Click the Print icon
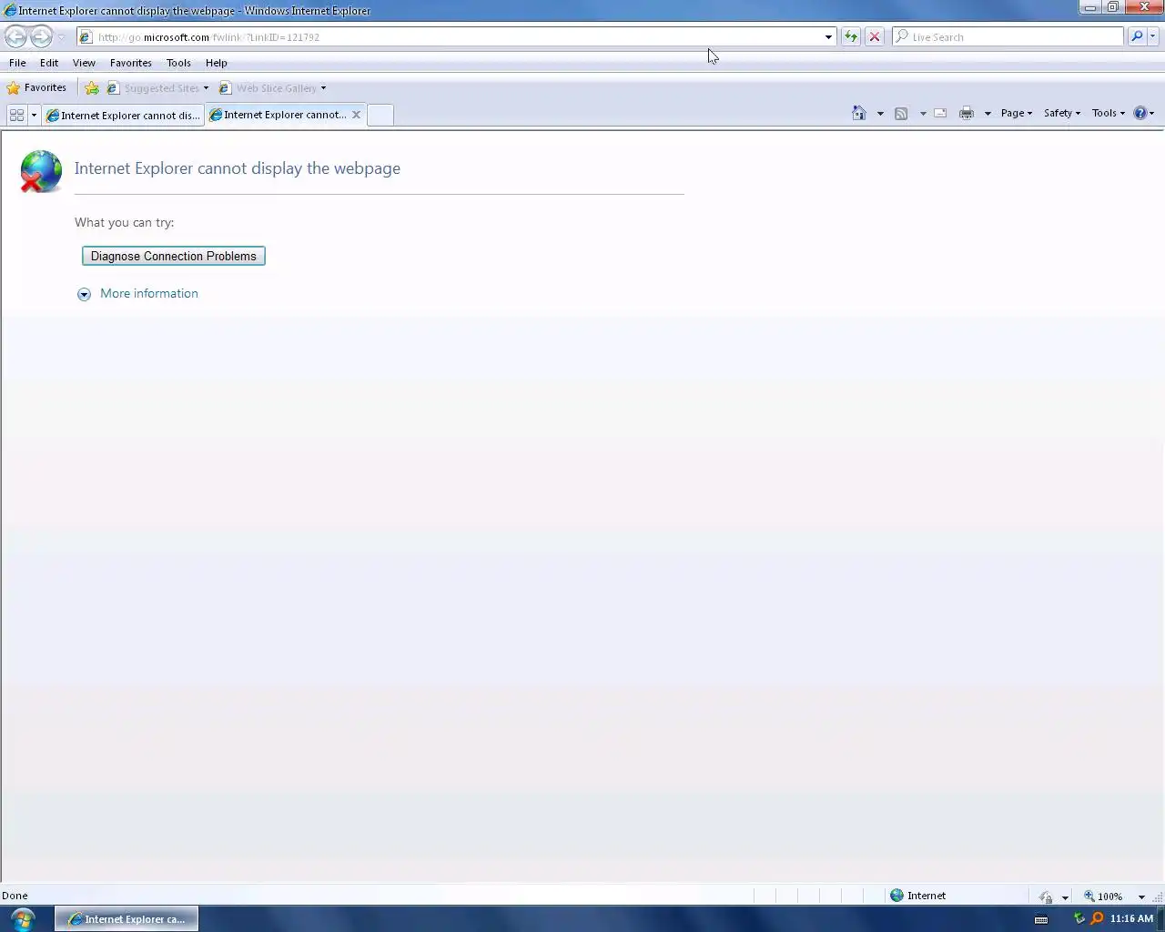This screenshot has height=932, width=1165. pyautogui.click(x=967, y=114)
